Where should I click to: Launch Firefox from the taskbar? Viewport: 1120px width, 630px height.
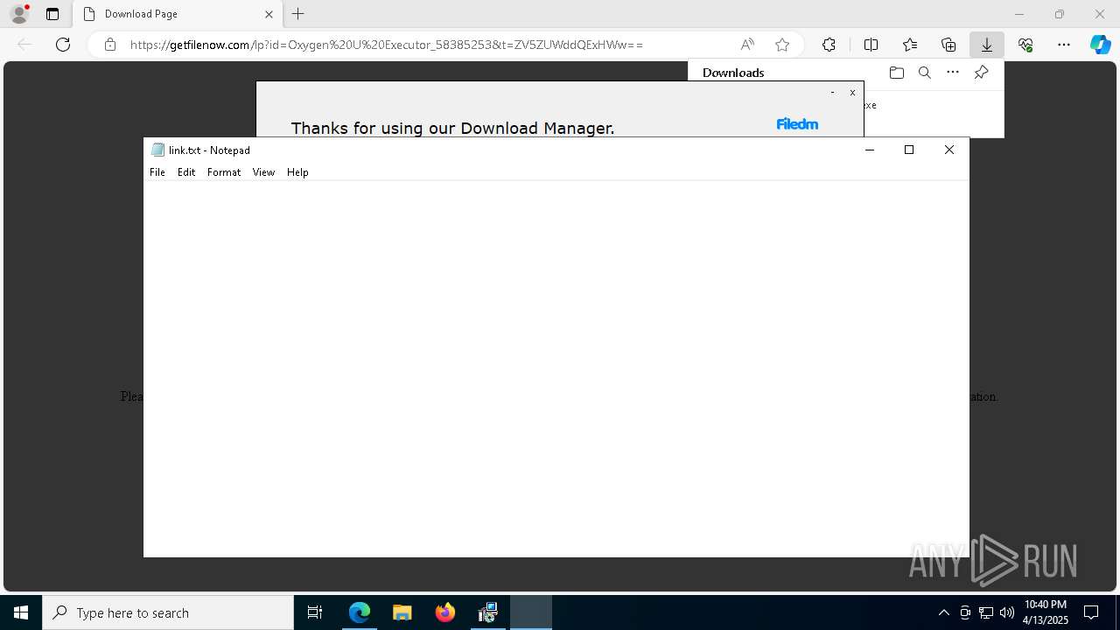445,612
